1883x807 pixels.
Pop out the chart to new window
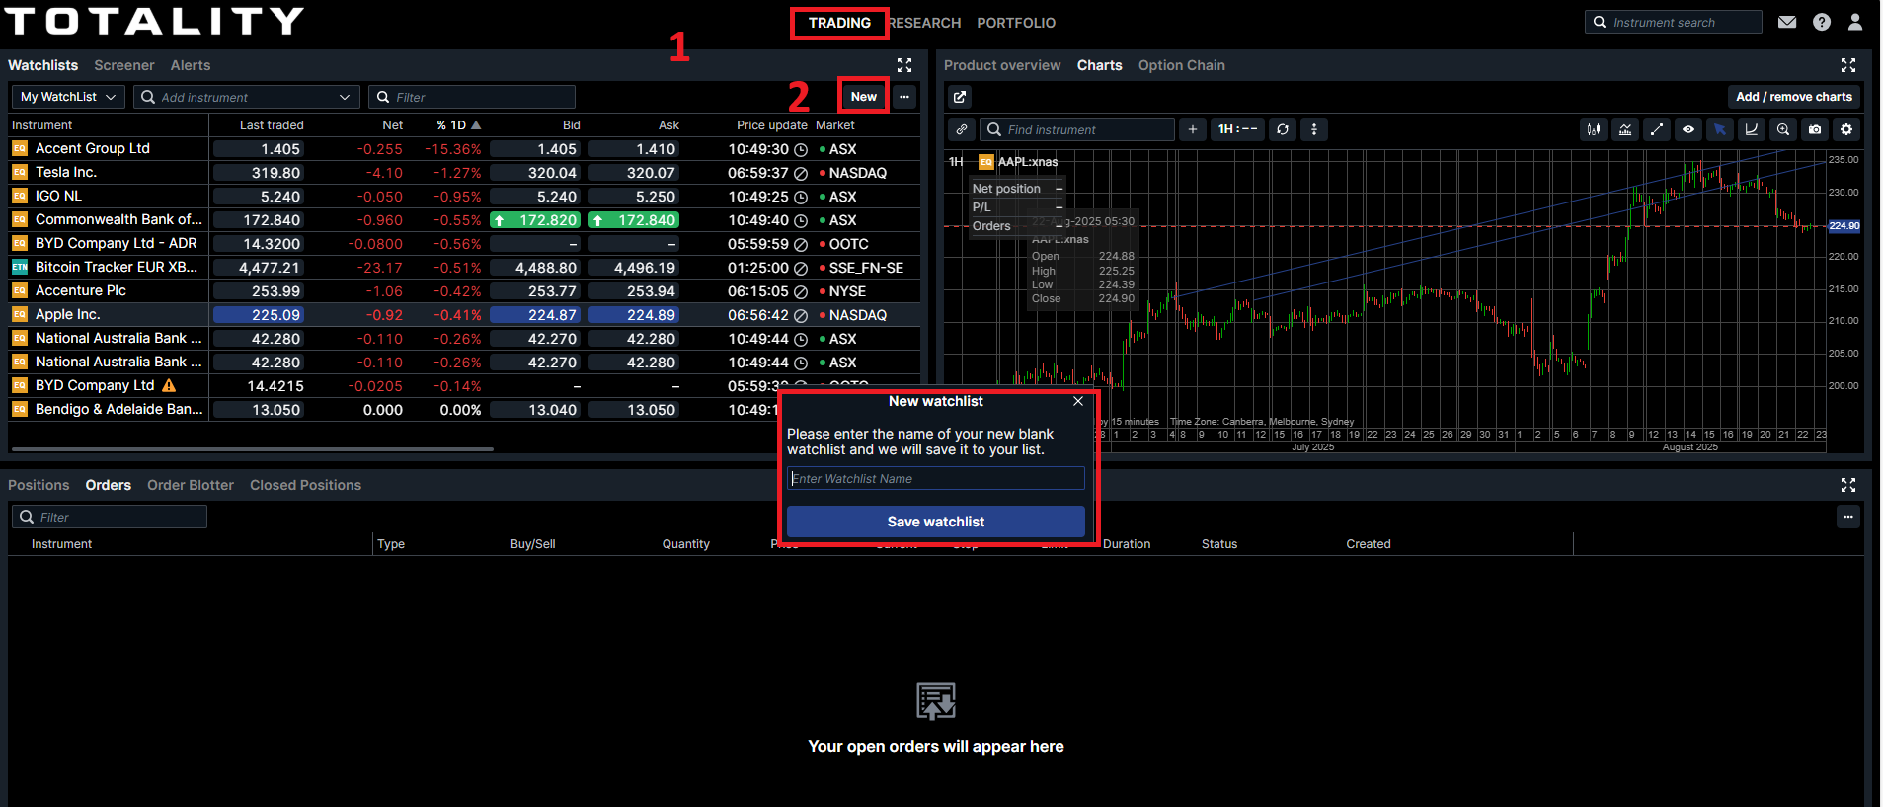(x=960, y=97)
